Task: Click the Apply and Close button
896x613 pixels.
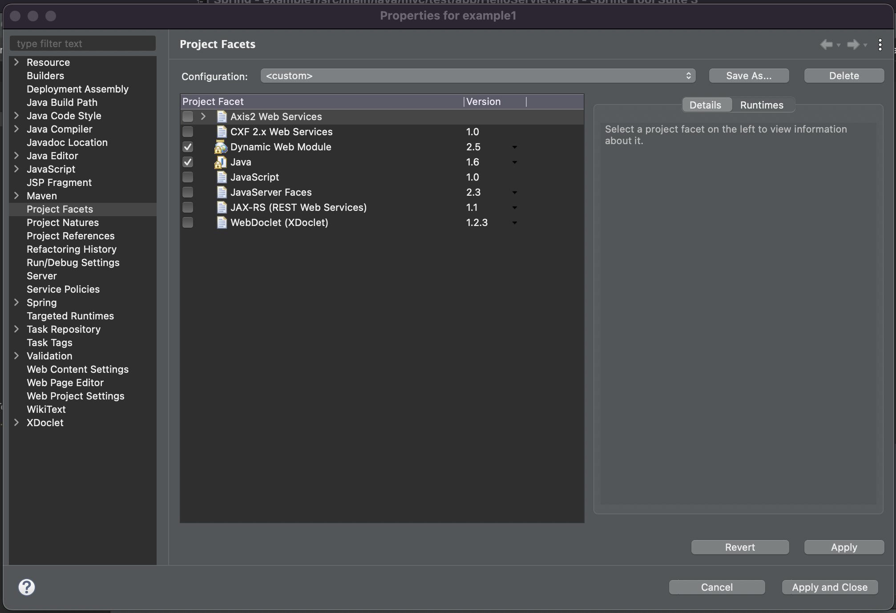Action: pos(829,587)
